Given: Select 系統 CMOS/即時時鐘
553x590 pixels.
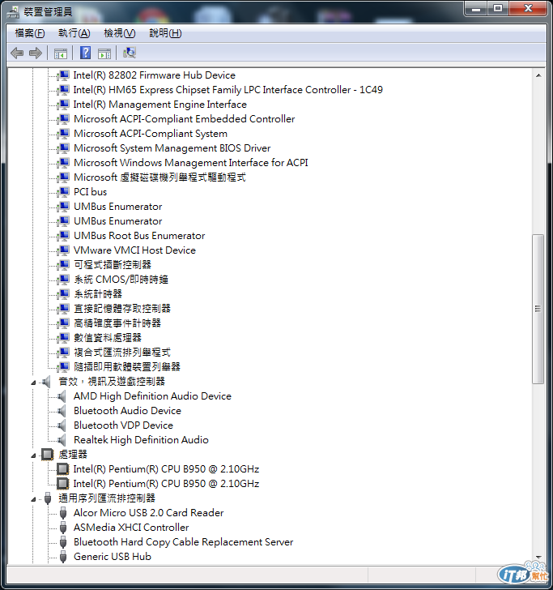Looking at the screenshot, I should (x=121, y=280).
